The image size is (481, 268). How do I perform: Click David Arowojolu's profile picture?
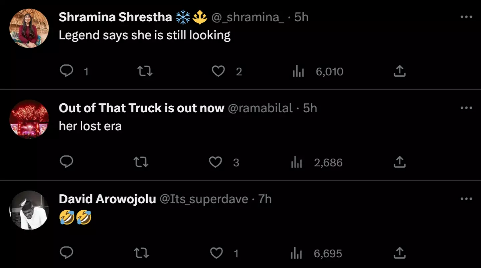pyautogui.click(x=29, y=210)
